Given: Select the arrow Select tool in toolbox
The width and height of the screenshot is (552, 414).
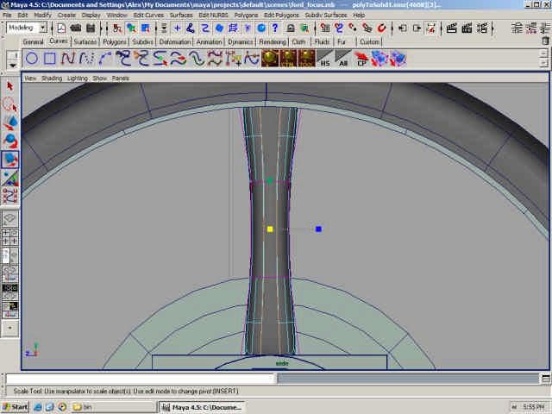Looking at the screenshot, I should click(10, 85).
